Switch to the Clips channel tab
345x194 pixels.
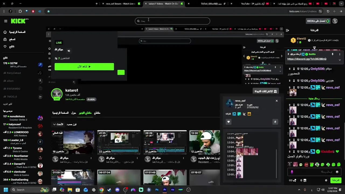point(97,113)
